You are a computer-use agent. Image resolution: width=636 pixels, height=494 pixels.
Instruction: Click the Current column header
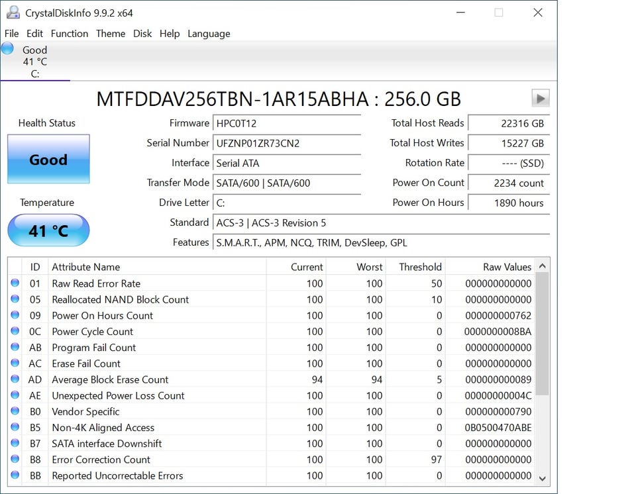click(x=296, y=267)
